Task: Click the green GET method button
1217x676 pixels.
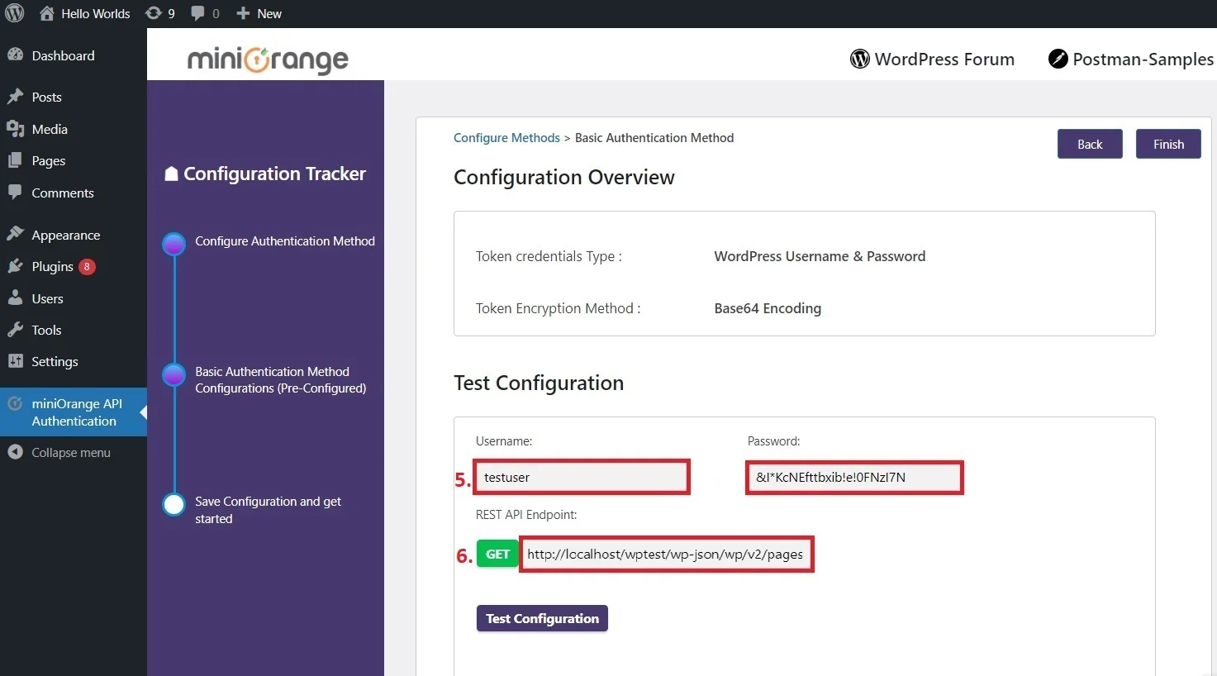Action: tap(497, 554)
